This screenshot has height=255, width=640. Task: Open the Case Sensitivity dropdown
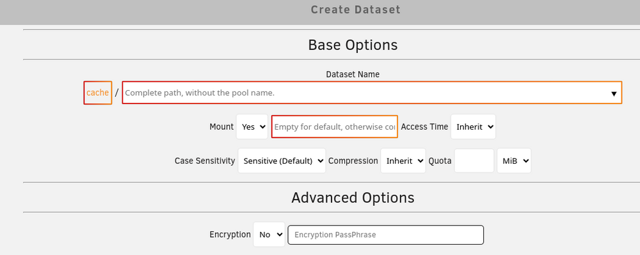[x=282, y=161]
